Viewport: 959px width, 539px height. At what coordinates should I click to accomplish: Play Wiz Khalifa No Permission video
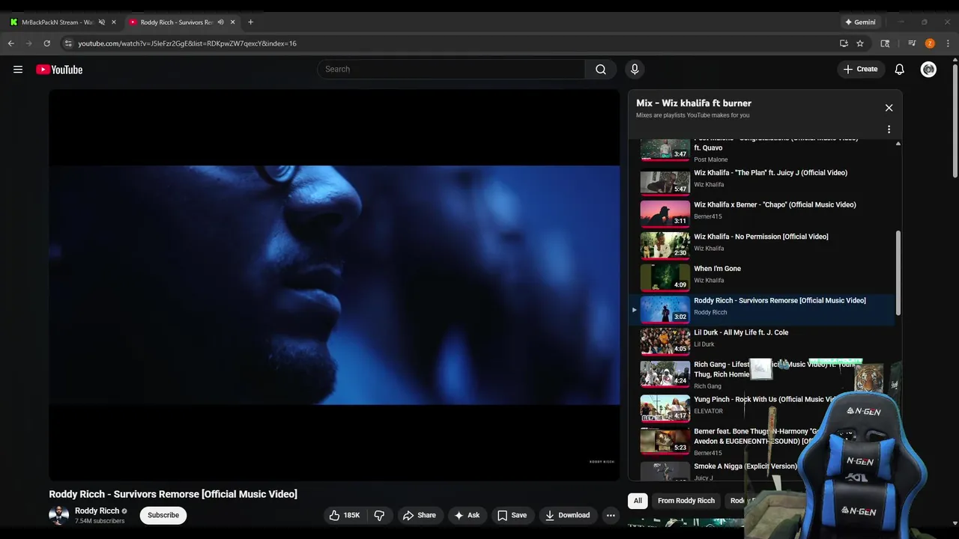761,237
